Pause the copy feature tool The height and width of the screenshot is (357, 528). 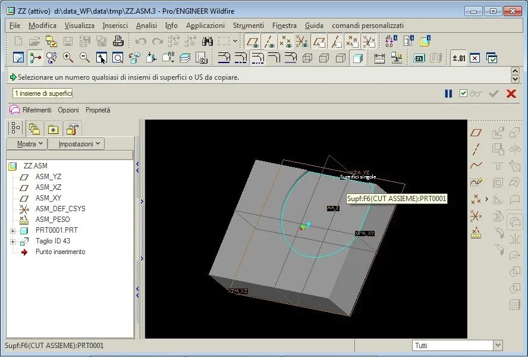click(x=448, y=93)
